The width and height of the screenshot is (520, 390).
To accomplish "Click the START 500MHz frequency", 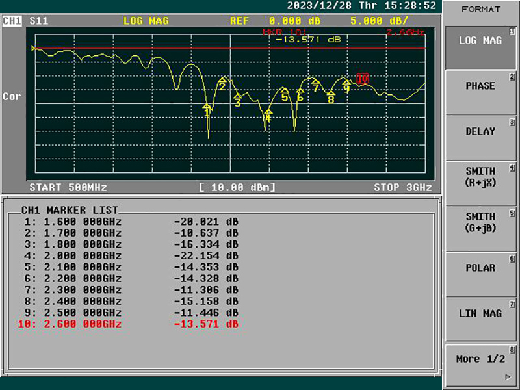I will point(68,187).
